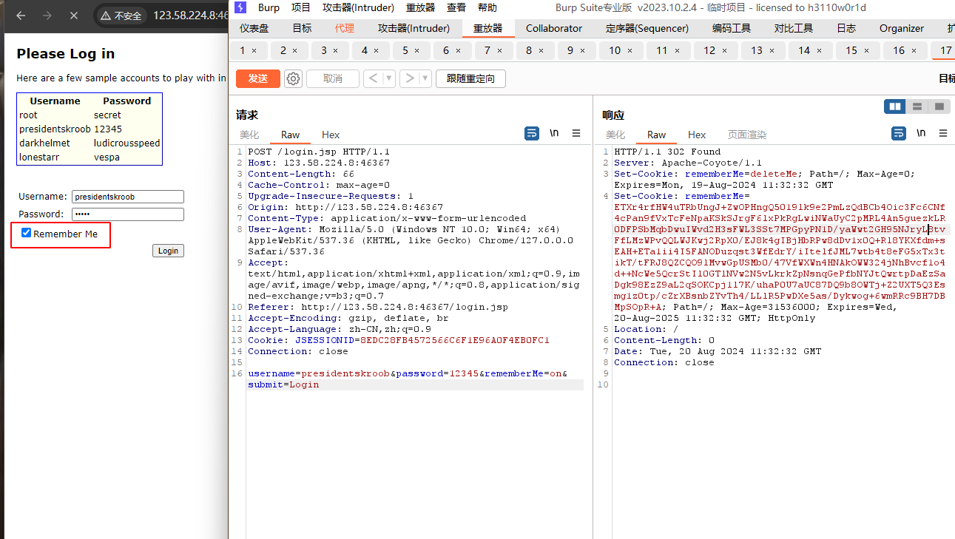Open the 攻击器(Intruder) menu
Image resolution: width=955 pixels, height=539 pixels.
(358, 7)
